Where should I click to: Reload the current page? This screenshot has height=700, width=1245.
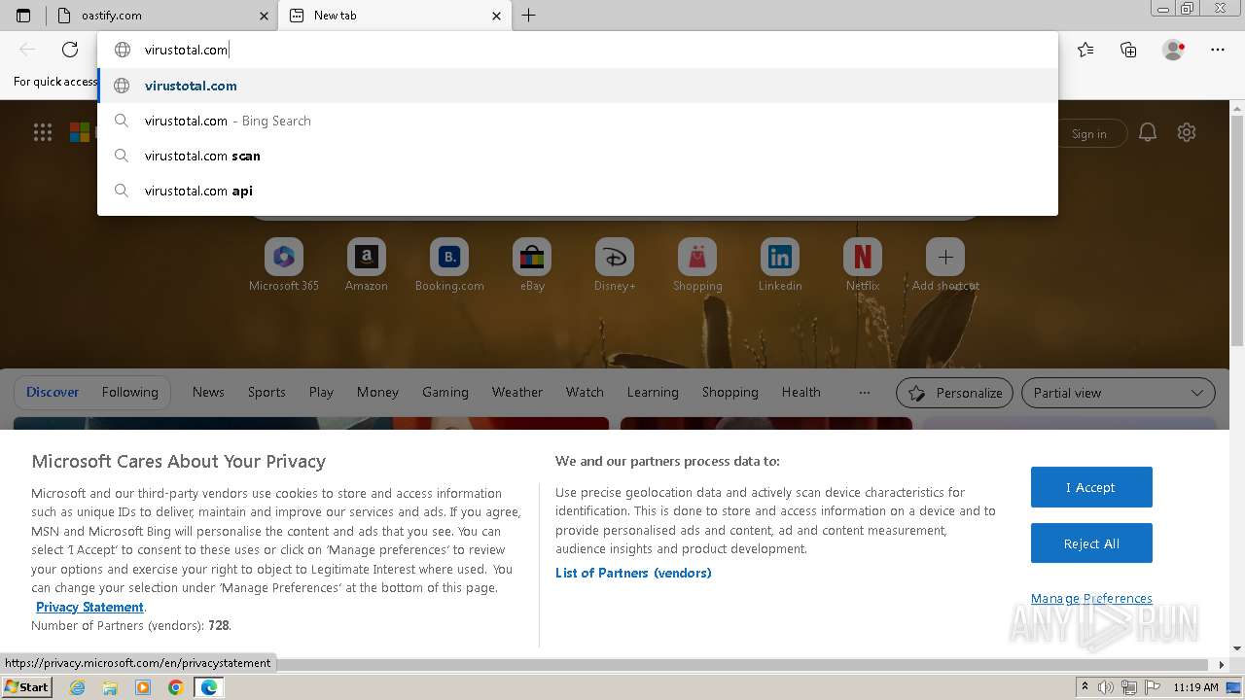tap(70, 50)
